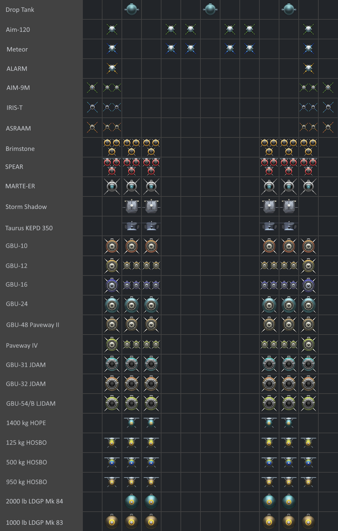This screenshot has height=531, width=338.
Task: Click the Paveway IV row label
Action: coord(22,345)
